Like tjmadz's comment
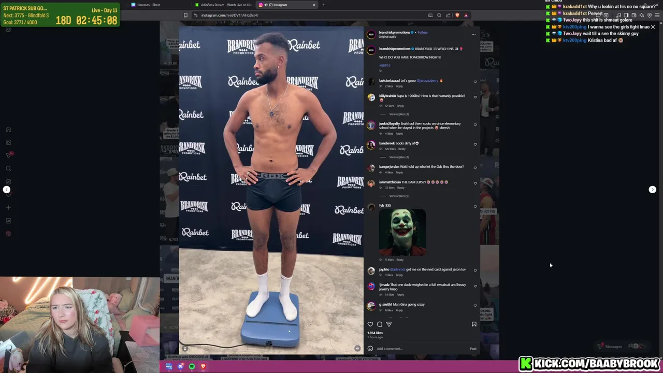This screenshot has width=663, height=373. (475, 286)
